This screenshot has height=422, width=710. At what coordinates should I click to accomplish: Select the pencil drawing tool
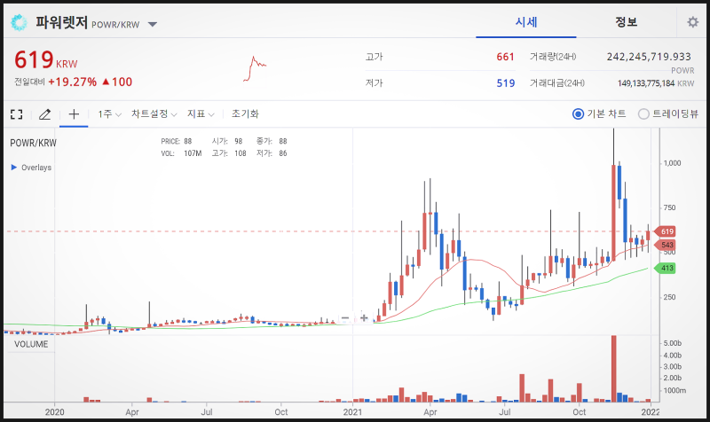tap(44, 114)
